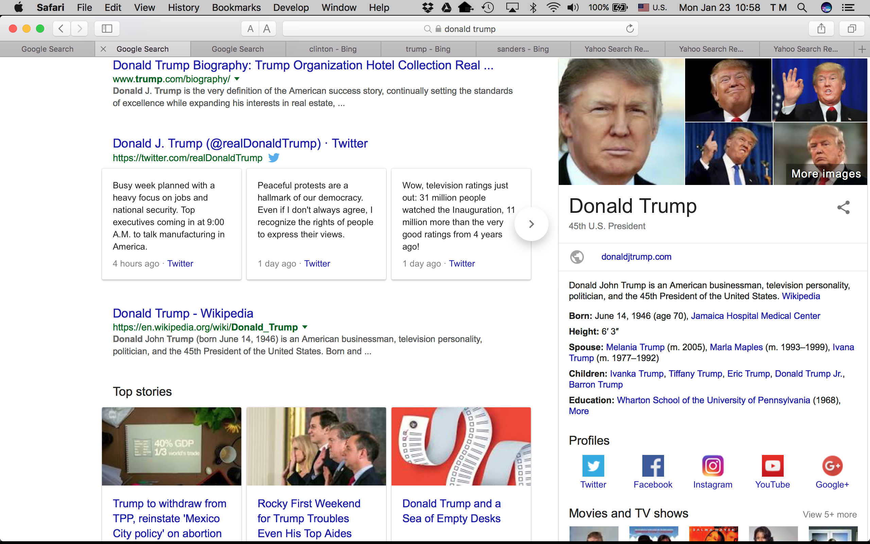The width and height of the screenshot is (870, 544).
Task: Switch to the clinton - Bing tab
Action: pos(333,49)
